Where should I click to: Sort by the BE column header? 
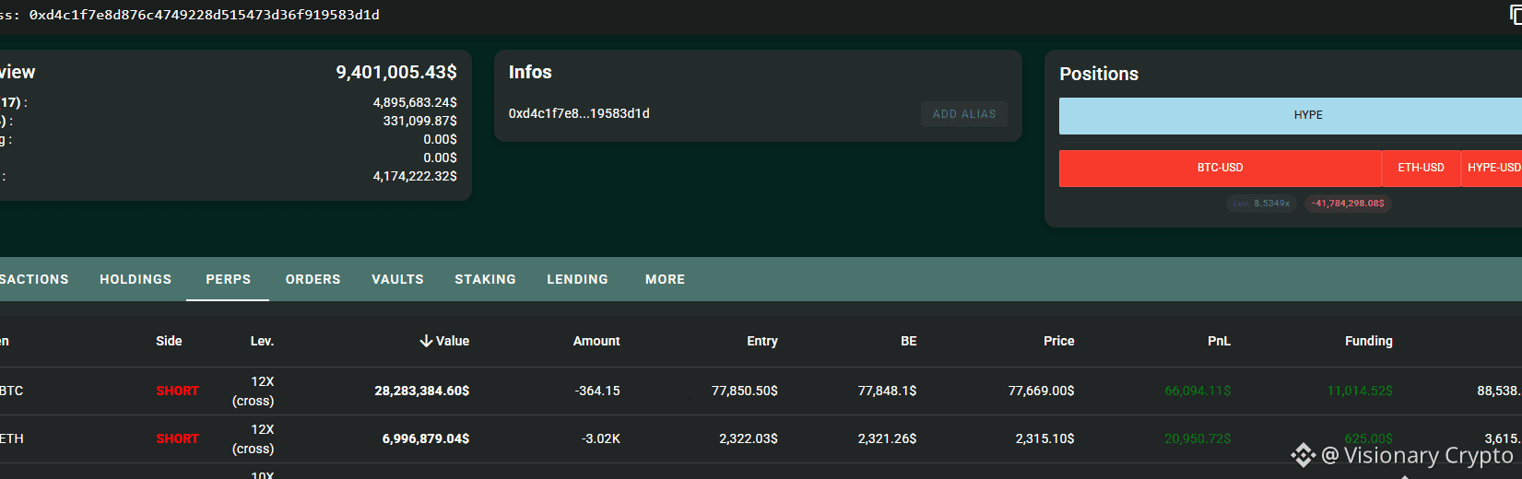click(x=908, y=341)
